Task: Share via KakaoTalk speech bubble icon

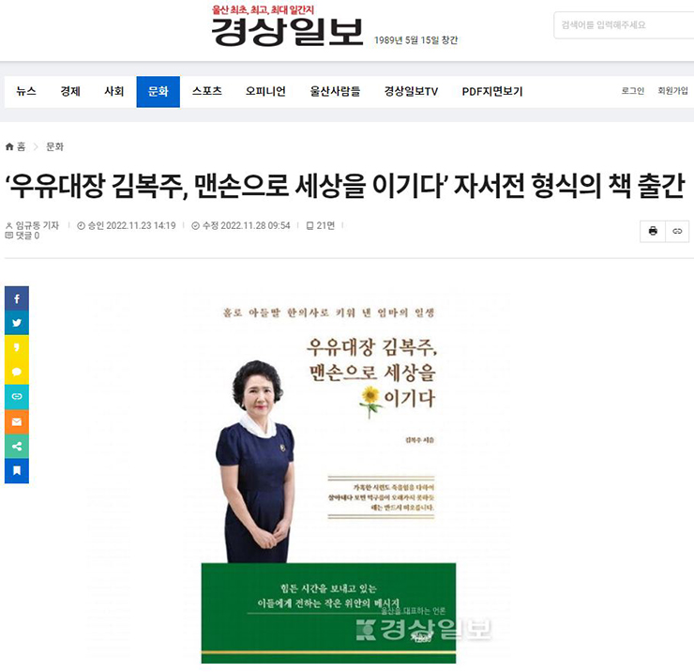Action: tap(17, 372)
